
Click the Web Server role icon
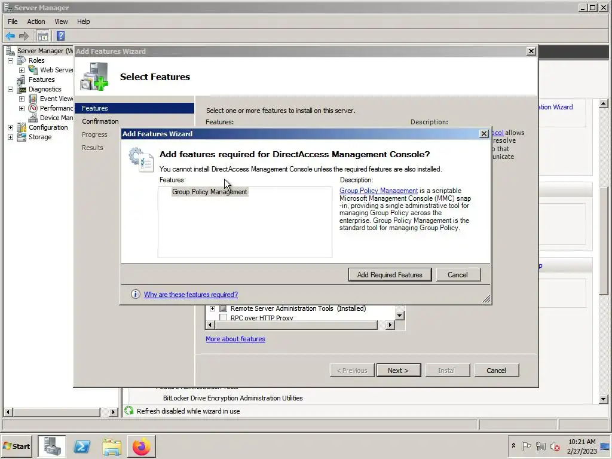33,70
